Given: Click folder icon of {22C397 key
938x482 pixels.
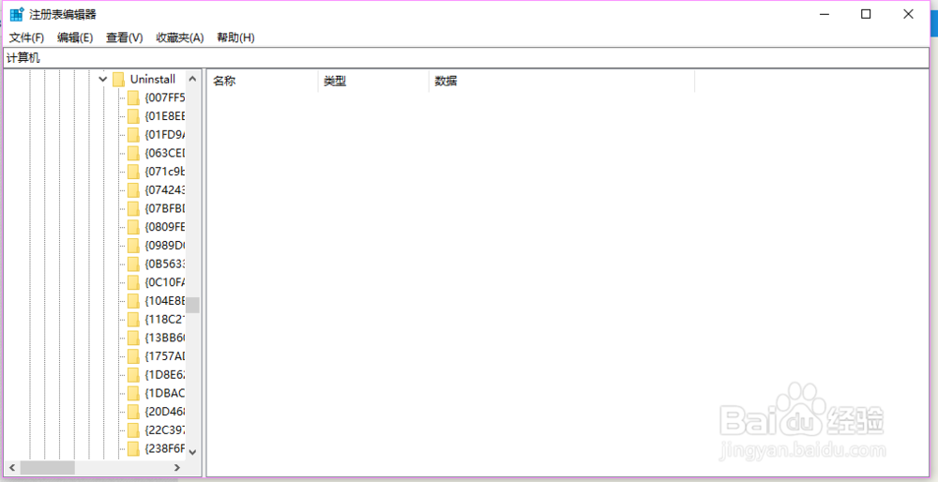Looking at the screenshot, I should coord(133,430).
